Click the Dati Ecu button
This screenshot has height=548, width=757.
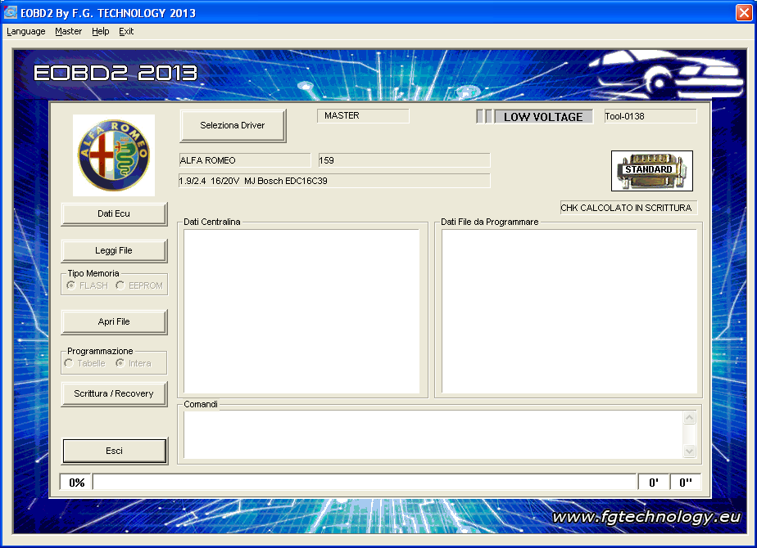[114, 213]
